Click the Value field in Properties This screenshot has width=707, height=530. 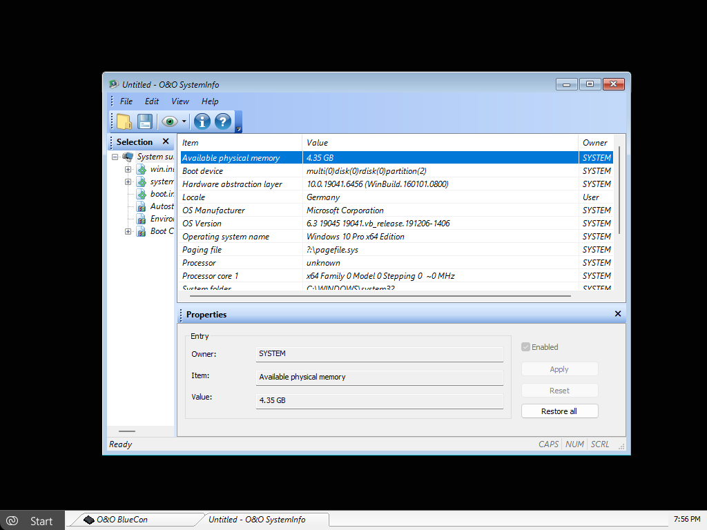[379, 400]
